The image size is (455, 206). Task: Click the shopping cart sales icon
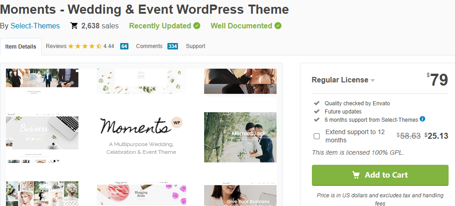74,26
